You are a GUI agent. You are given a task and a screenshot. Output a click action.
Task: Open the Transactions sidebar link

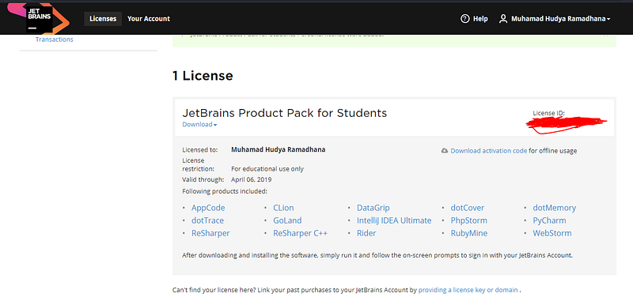click(55, 40)
